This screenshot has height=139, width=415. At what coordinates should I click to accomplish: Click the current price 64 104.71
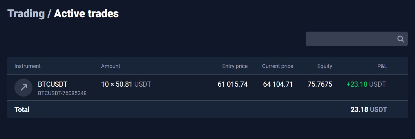pos(278,84)
